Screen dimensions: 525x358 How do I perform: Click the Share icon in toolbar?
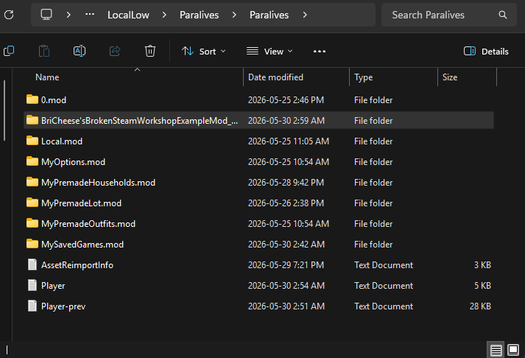pos(115,51)
